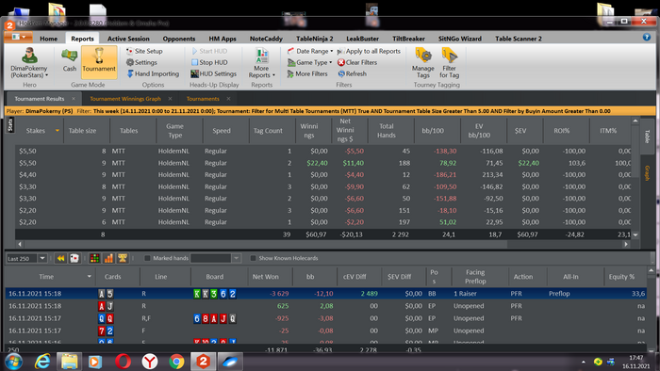Open Last 250 hands dropdown

click(x=42, y=258)
